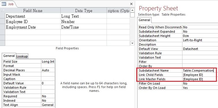Click the Field Size value Long Int
This screenshot has width=218, height=108.
[48, 62]
